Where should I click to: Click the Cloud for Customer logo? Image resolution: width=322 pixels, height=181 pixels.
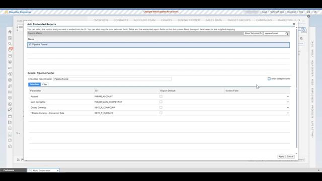pyautogui.click(x=18, y=12)
